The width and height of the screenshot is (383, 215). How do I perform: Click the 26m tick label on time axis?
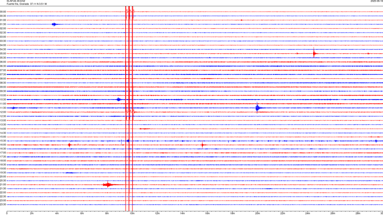(333, 213)
